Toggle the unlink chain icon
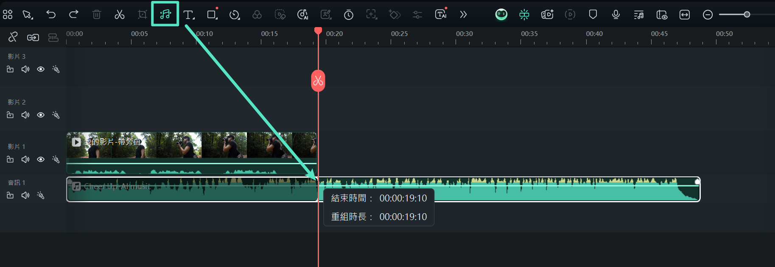Image resolution: width=775 pixels, height=267 pixels. pyautogui.click(x=13, y=37)
